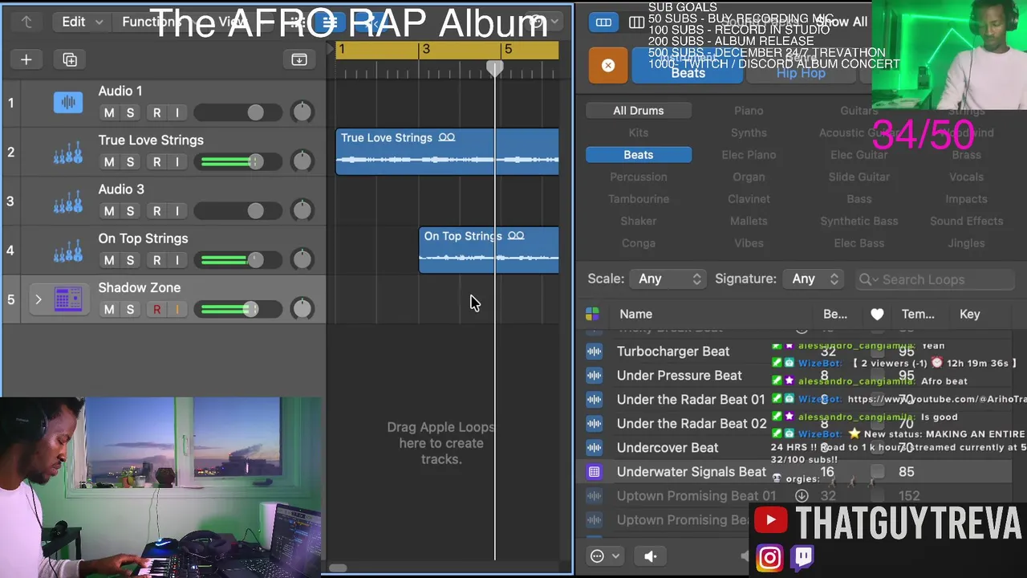
Task: Select the Under the Radar Beat 02 loop
Action: click(x=691, y=423)
